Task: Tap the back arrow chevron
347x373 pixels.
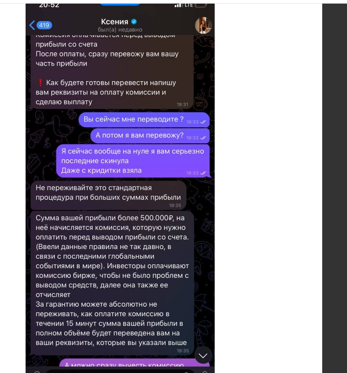Action: 32,25
